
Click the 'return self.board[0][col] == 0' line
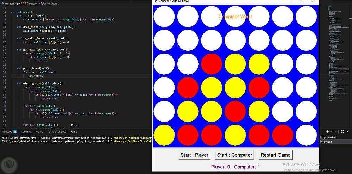click(46, 42)
